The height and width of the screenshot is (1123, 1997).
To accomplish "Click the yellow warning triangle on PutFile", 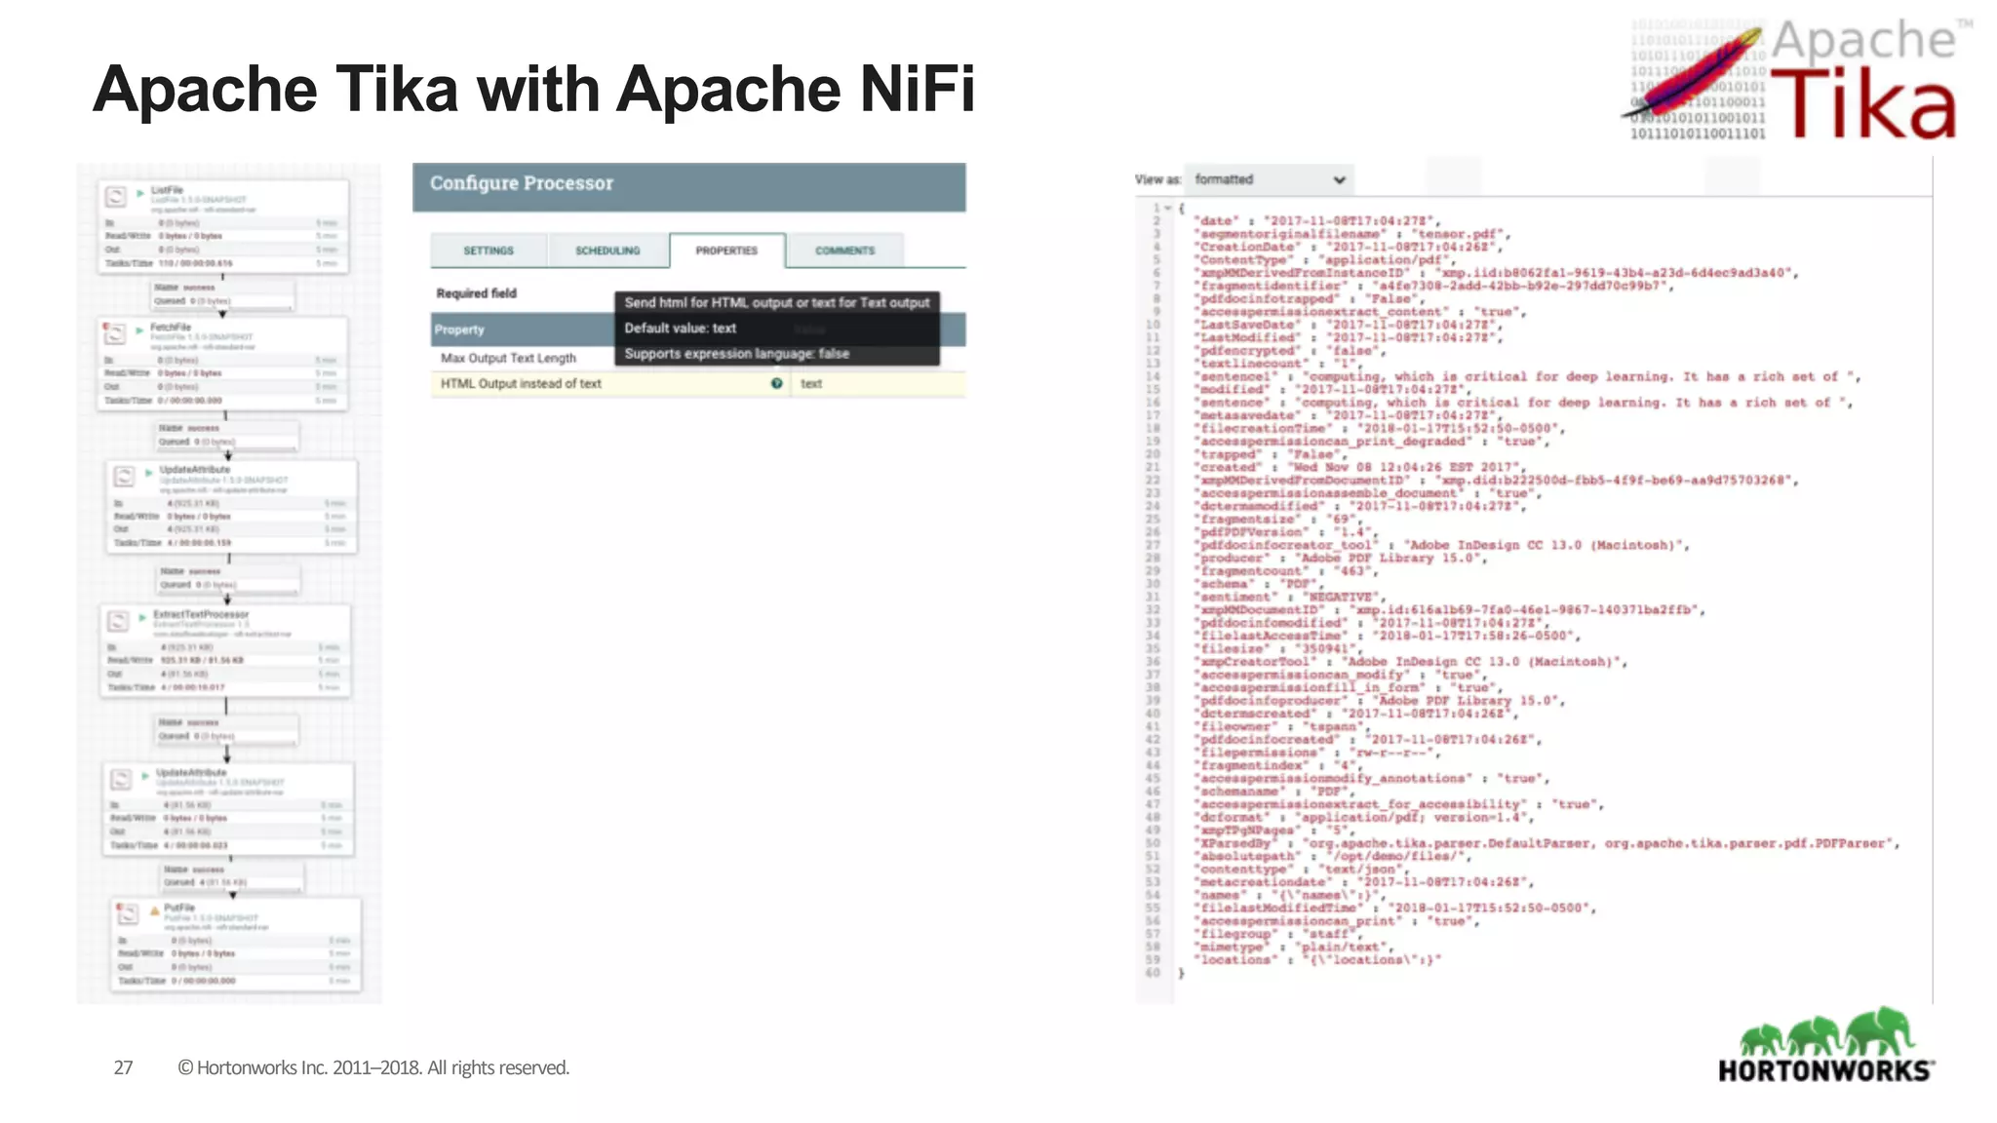I will click(154, 910).
